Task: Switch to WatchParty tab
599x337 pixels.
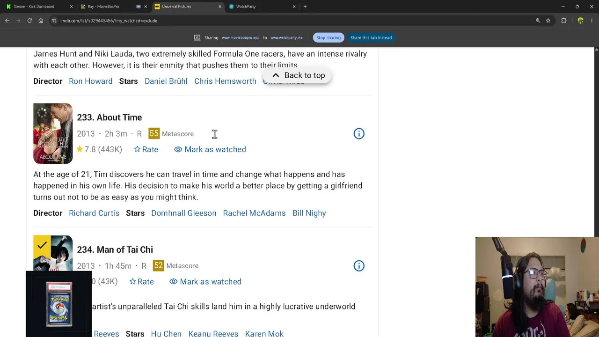Action: (x=261, y=7)
